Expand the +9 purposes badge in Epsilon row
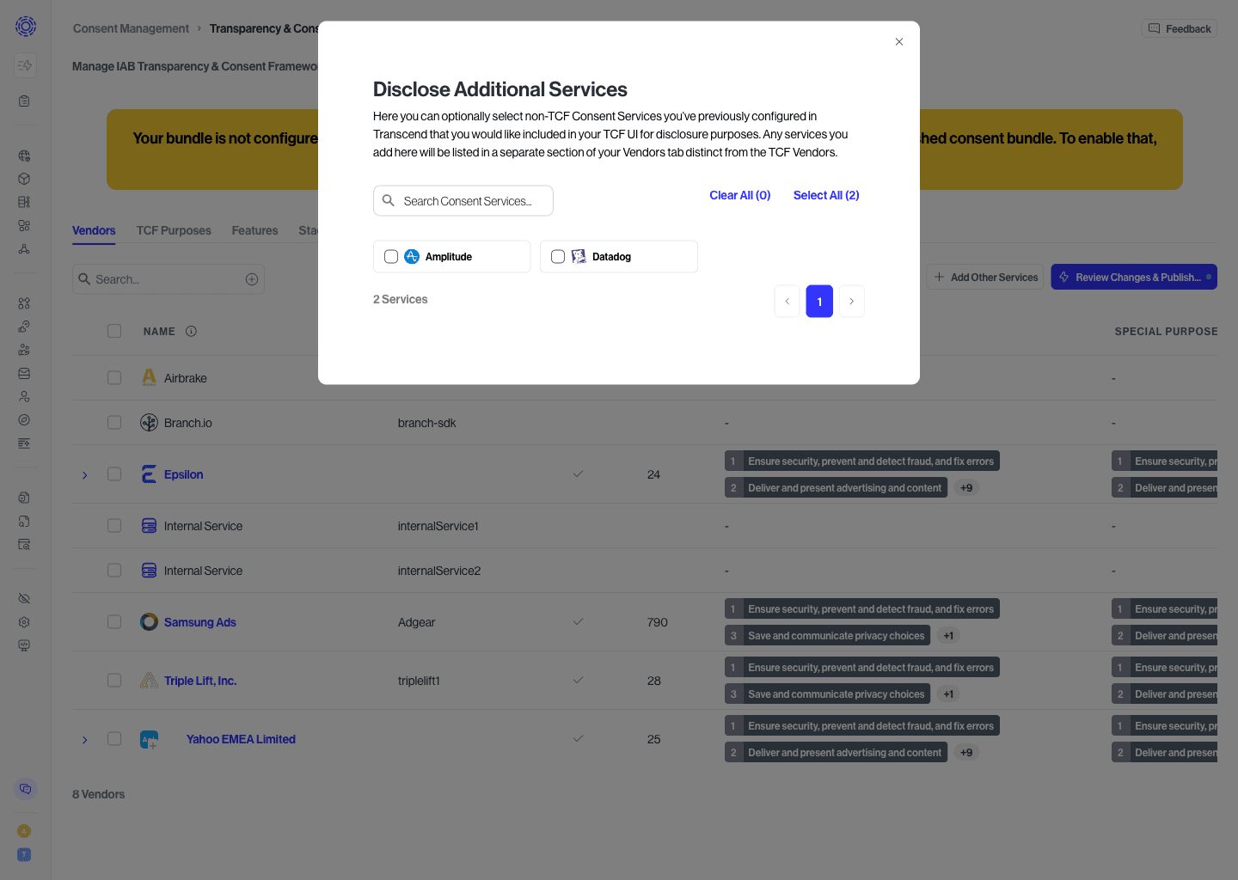Screen dimensions: 1238x880 tap(966, 487)
